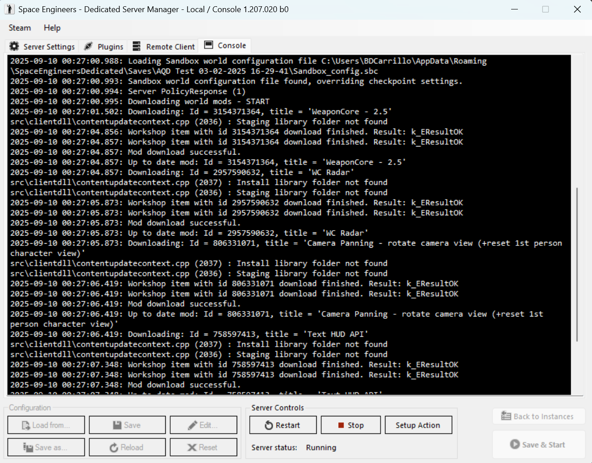Click the Server Controls group label

tap(278, 408)
